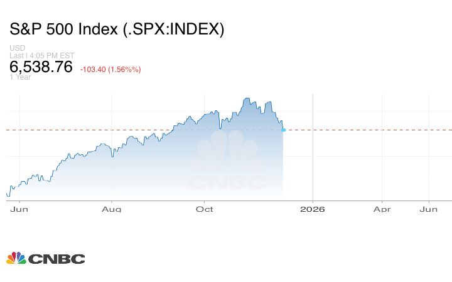Click the Aug label on the time axis

(111, 209)
